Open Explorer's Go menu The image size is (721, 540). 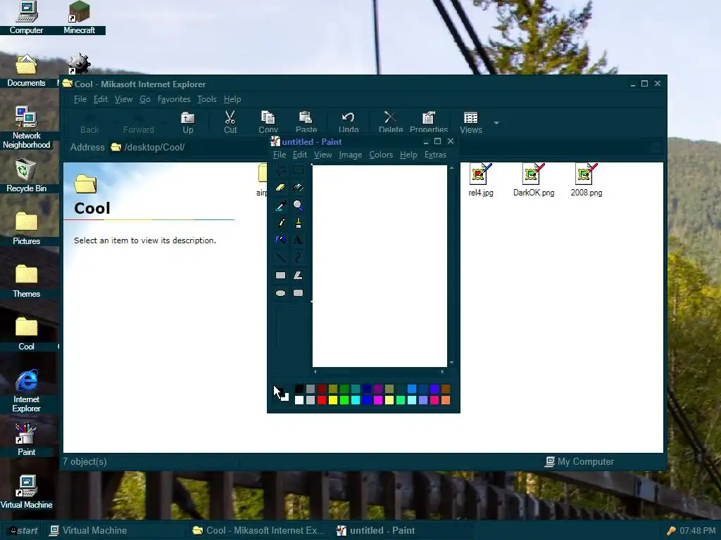pyautogui.click(x=145, y=99)
